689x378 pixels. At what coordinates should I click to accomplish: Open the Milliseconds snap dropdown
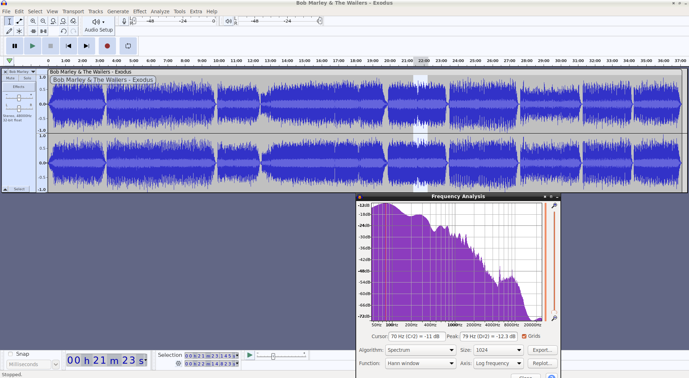pyautogui.click(x=56, y=364)
